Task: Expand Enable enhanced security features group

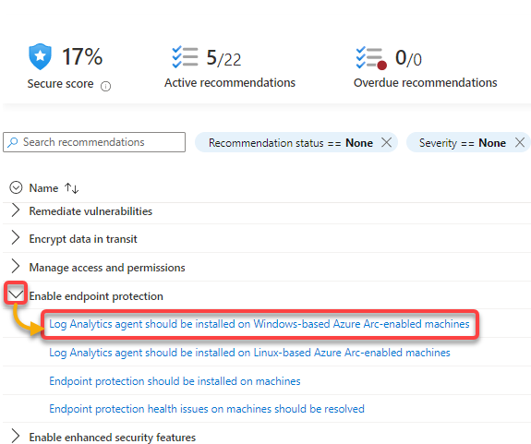Action: pos(16,436)
